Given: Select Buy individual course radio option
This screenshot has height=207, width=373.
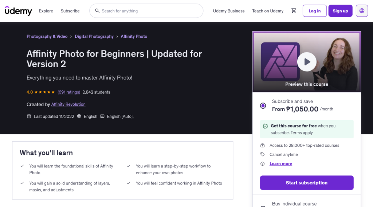Looking at the screenshot, I should tap(263, 206).
